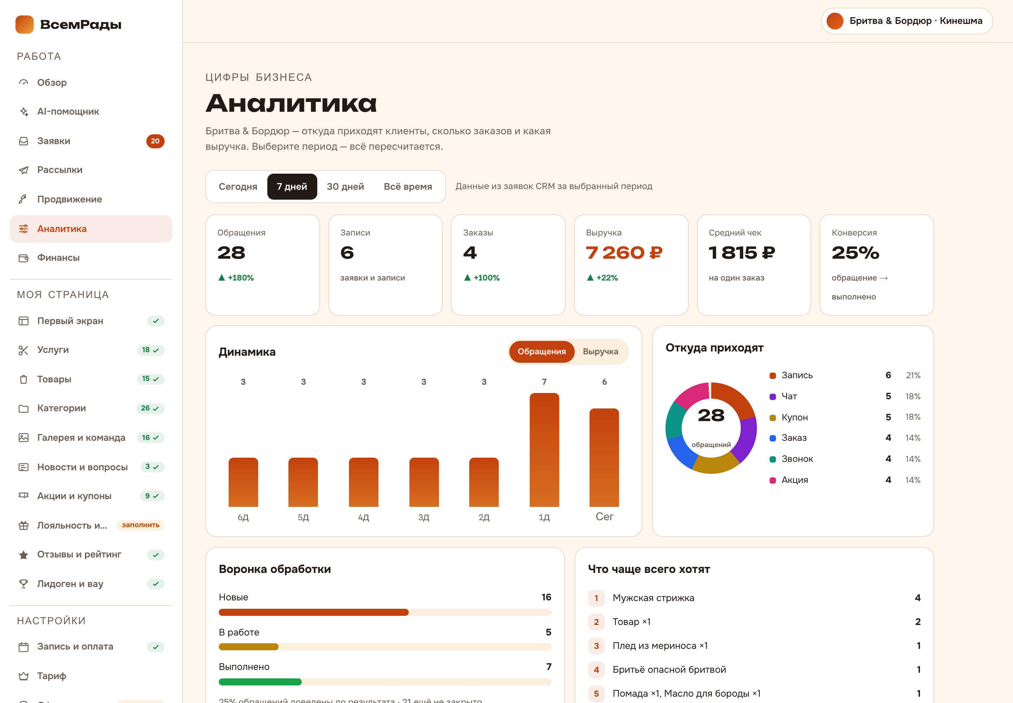Click the Рассылки paper plane icon
Image resolution: width=1013 pixels, height=703 pixels.
(x=24, y=170)
